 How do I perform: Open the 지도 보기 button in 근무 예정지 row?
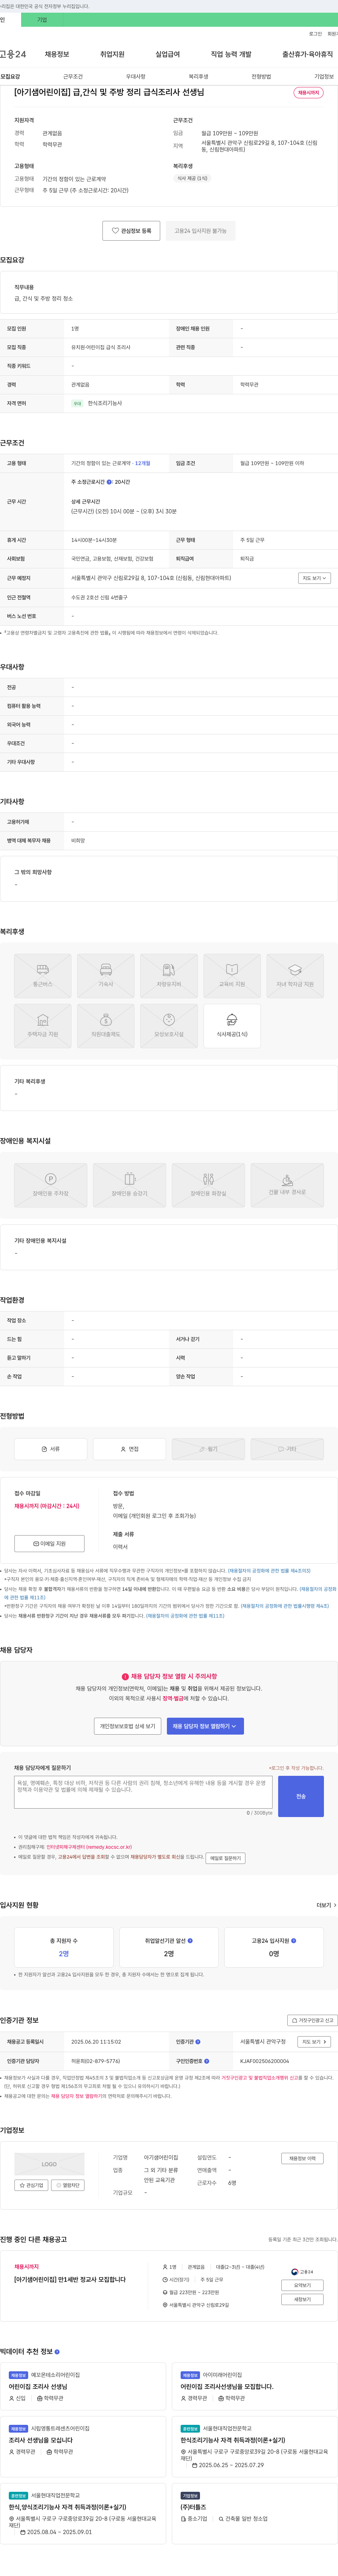coord(314,578)
